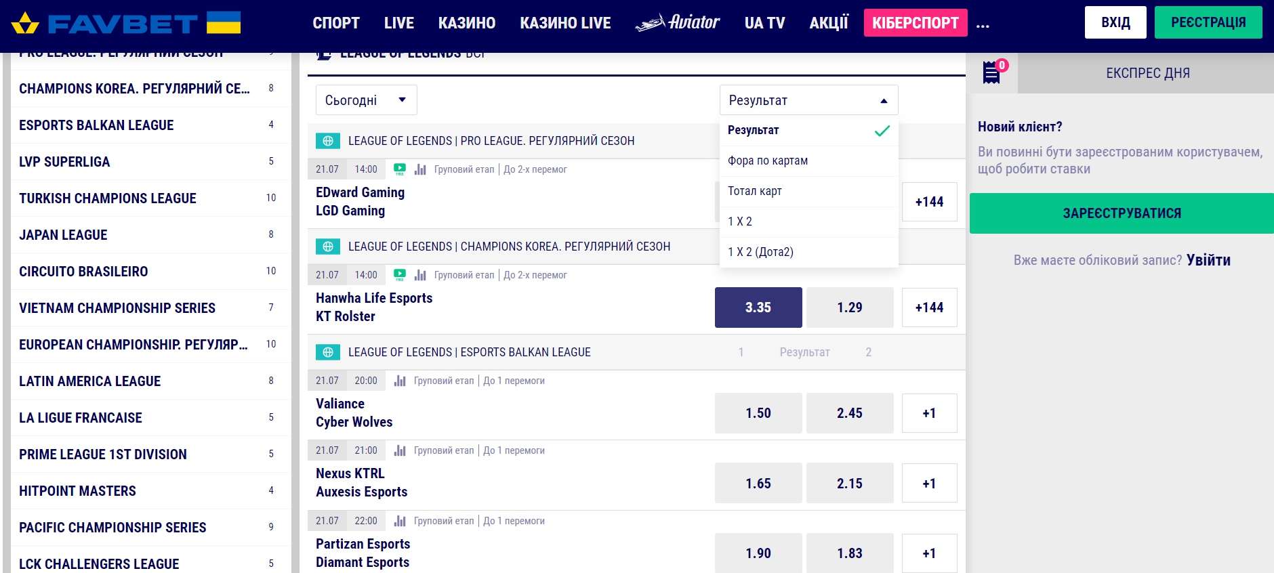Open free live stream for EDward Gaming match

400,169
